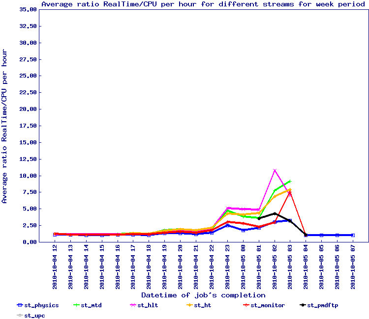The height and width of the screenshot is (319, 369).
Task: Click the vertical axis title
Action: coord(4,126)
